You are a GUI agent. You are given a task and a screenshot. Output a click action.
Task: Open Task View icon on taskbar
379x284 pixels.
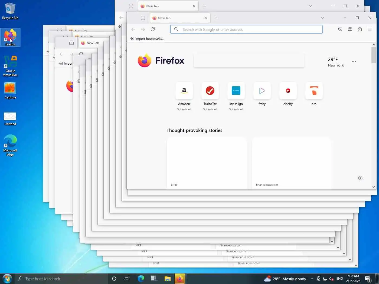127,279
